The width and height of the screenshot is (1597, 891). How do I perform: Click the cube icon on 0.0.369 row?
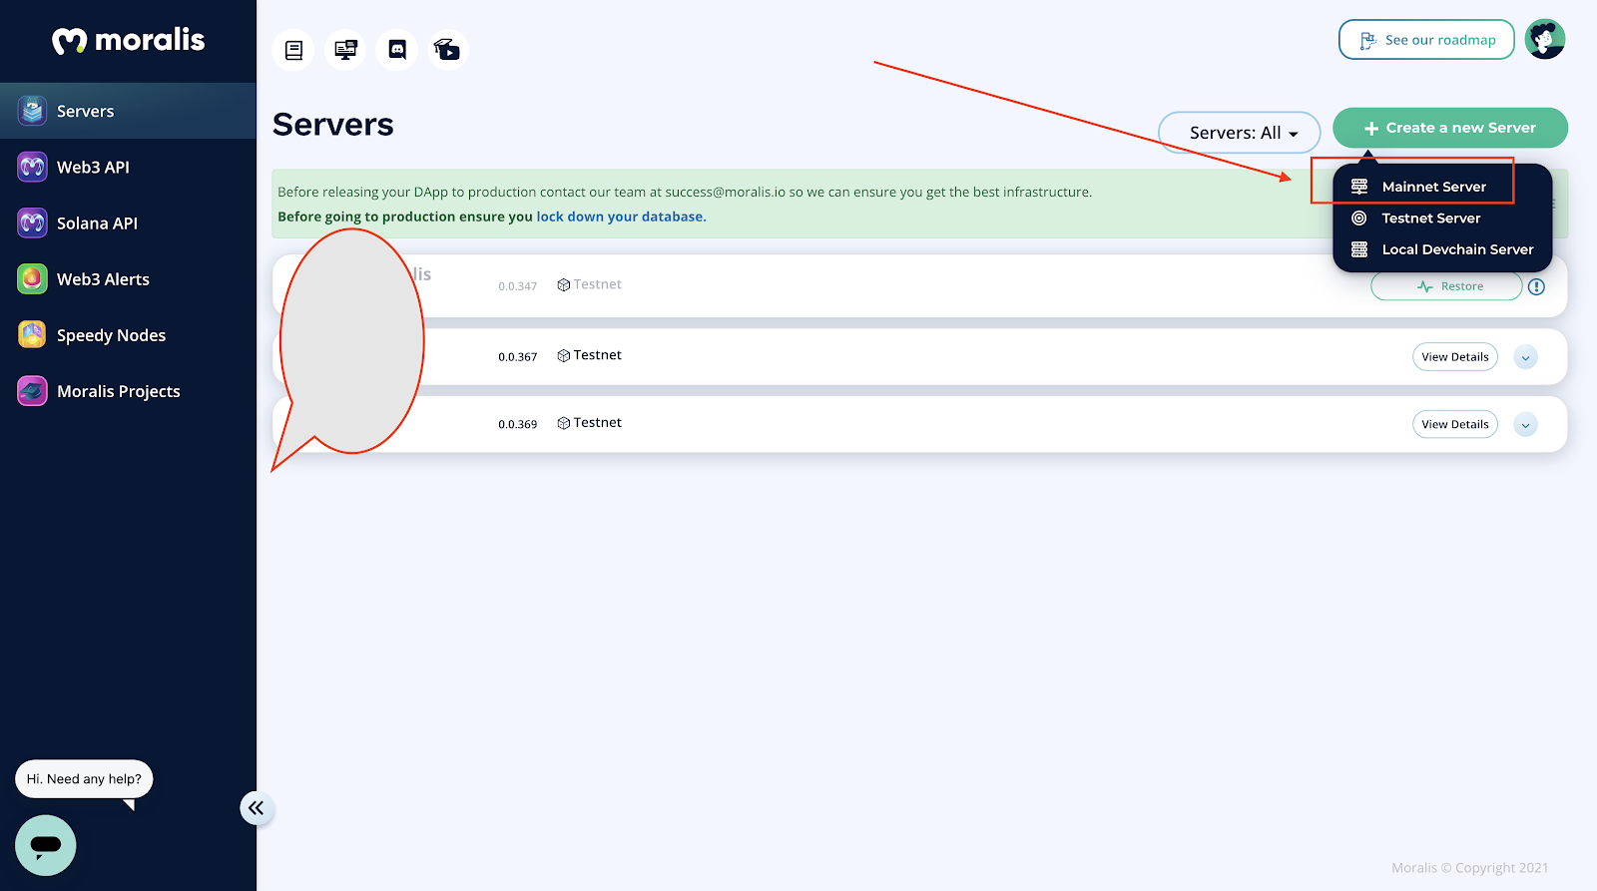[564, 423]
